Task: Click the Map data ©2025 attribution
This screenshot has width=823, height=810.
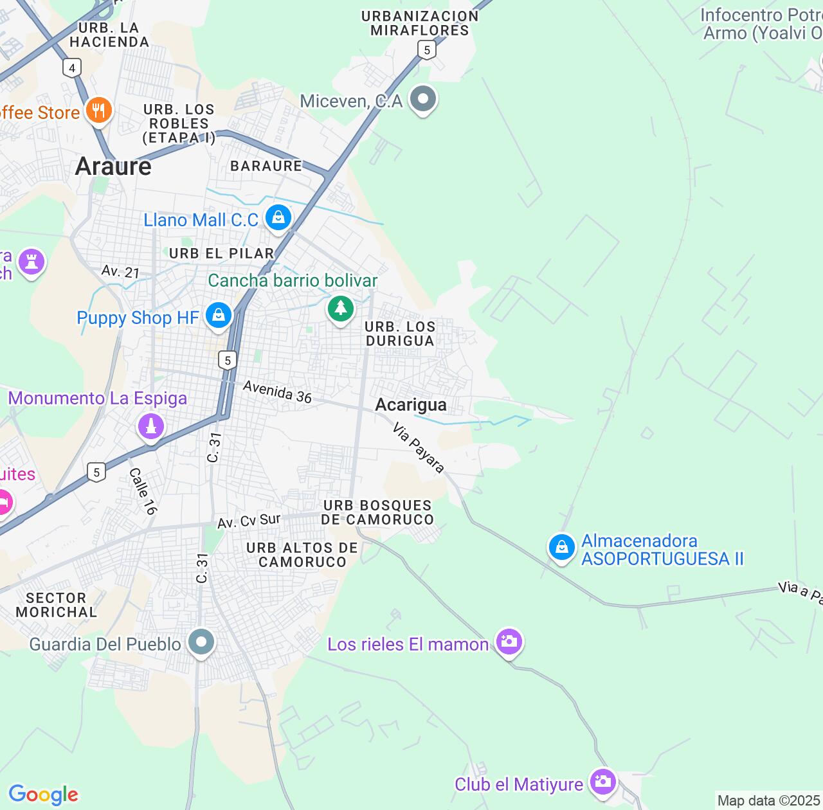Action: (x=768, y=801)
